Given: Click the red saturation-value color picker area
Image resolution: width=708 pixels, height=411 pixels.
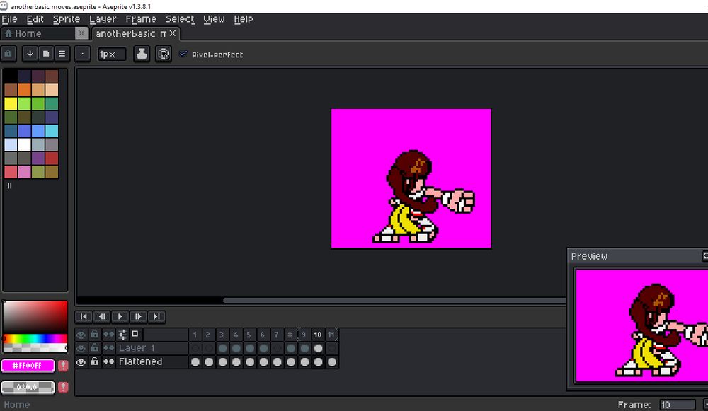Looking at the screenshot, I should 35,318.
